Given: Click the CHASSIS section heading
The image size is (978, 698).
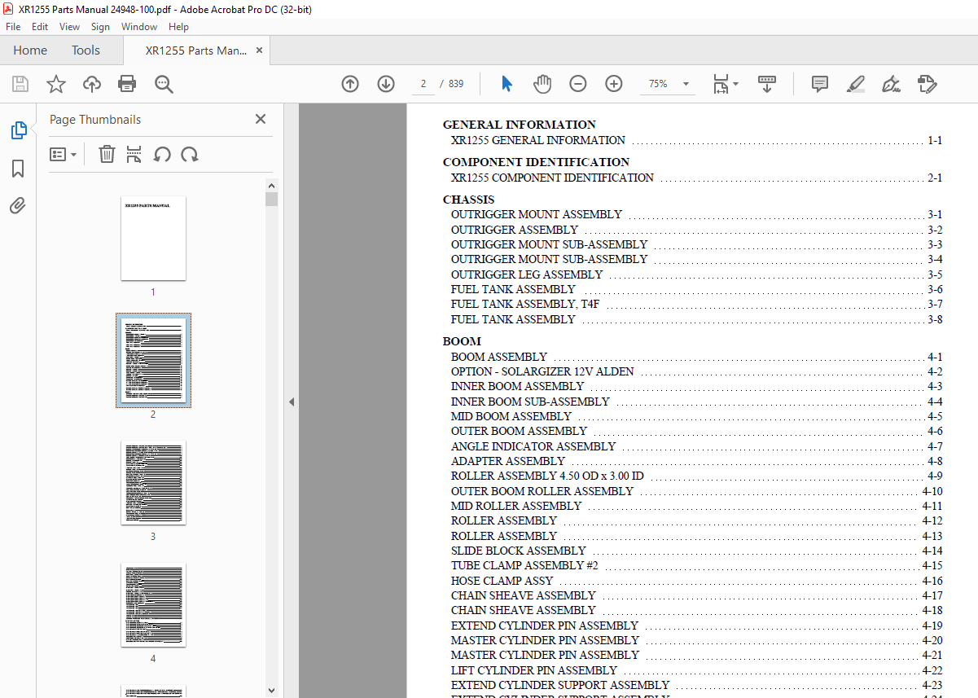Looking at the screenshot, I should [468, 200].
